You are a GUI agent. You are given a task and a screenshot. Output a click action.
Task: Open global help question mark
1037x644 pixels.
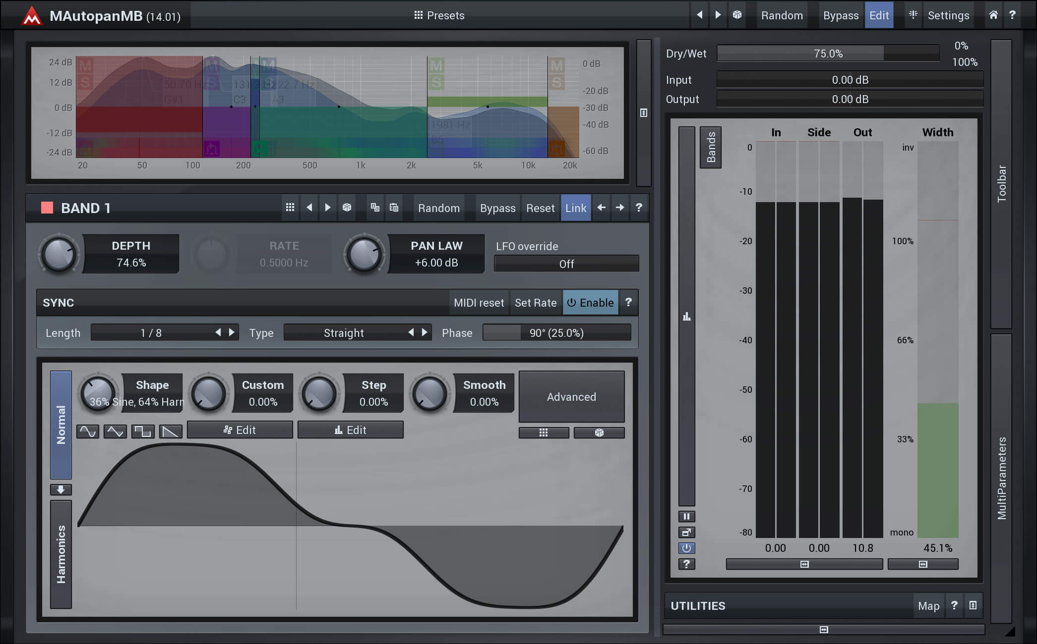tap(1012, 15)
